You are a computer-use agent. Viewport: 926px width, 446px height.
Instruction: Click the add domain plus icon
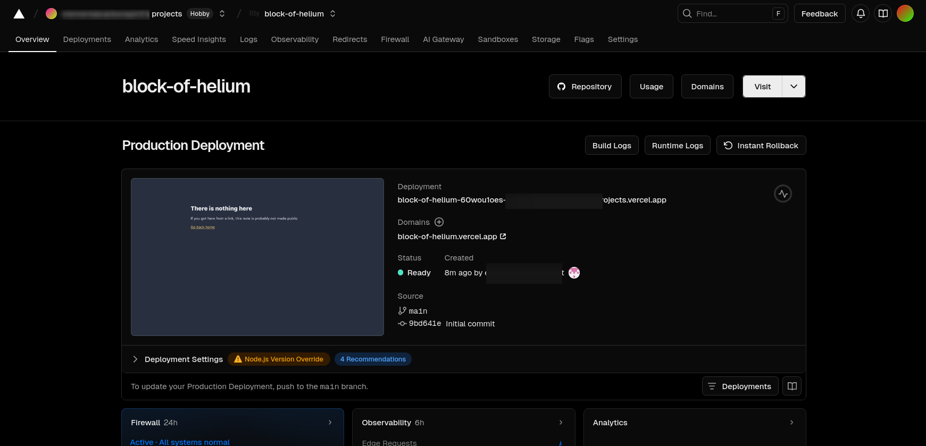(x=439, y=222)
